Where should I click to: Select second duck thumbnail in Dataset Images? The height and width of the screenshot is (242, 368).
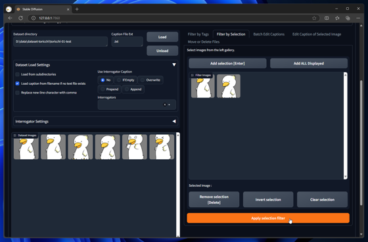53,147
